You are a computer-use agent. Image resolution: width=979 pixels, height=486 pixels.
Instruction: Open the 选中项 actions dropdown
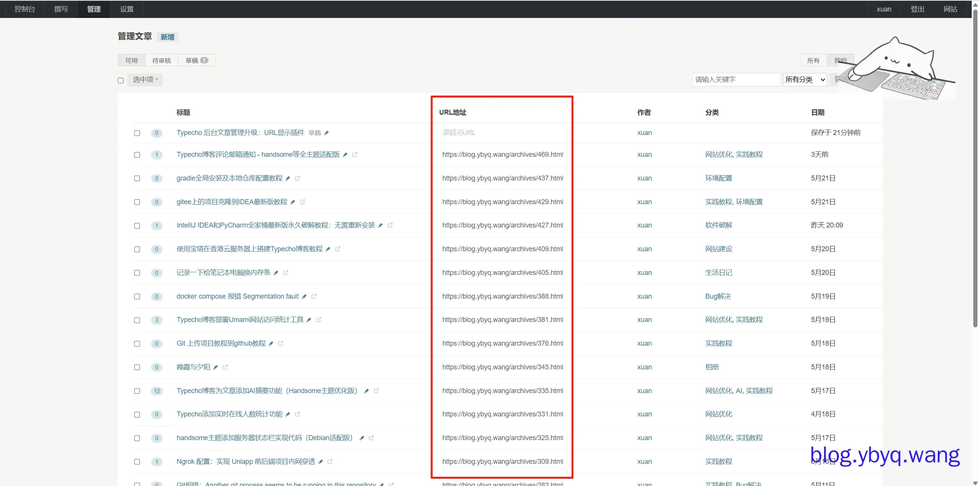coord(145,80)
